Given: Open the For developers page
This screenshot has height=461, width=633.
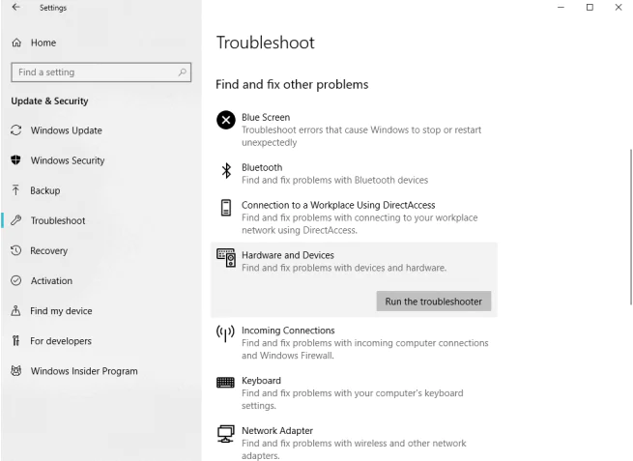Looking at the screenshot, I should [61, 341].
